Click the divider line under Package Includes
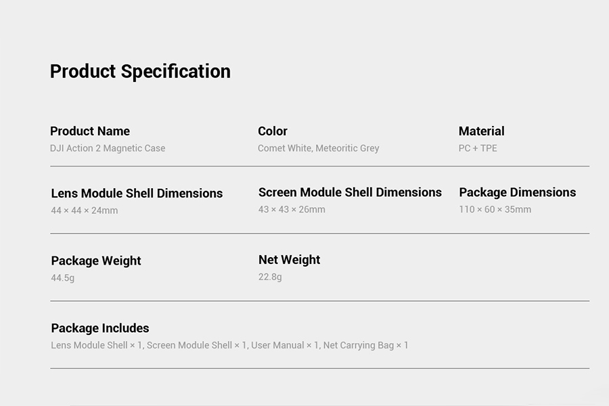Image resolution: width=609 pixels, height=406 pixels. tap(319, 368)
